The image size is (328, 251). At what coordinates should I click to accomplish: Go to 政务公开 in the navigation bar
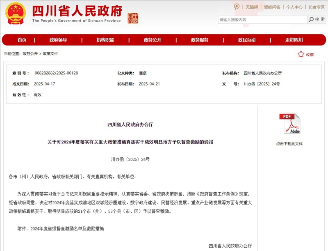153,40
